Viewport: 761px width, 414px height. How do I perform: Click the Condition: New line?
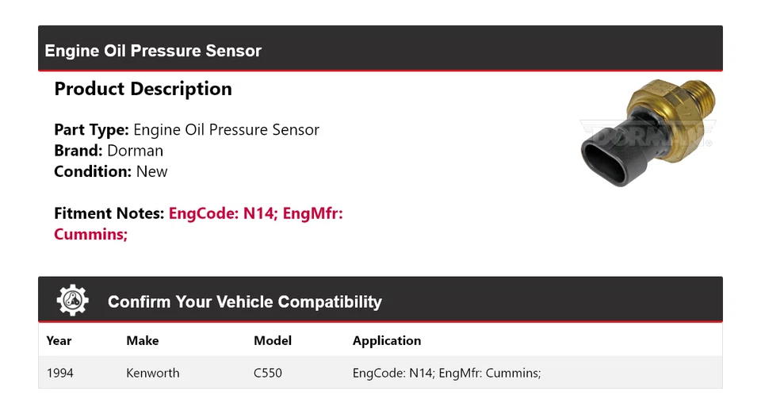pyautogui.click(x=111, y=171)
